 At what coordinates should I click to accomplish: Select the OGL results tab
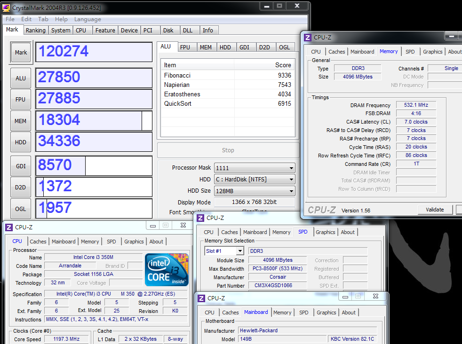pyautogui.click(x=284, y=47)
